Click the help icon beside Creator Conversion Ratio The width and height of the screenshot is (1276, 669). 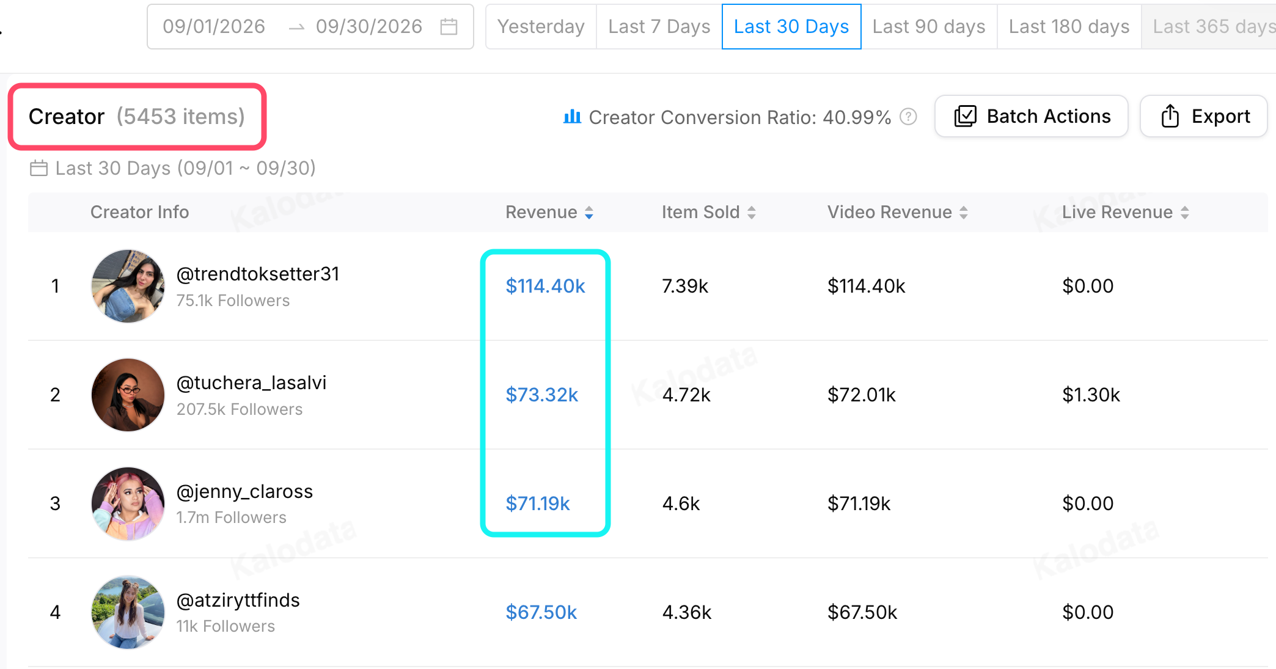tap(909, 116)
